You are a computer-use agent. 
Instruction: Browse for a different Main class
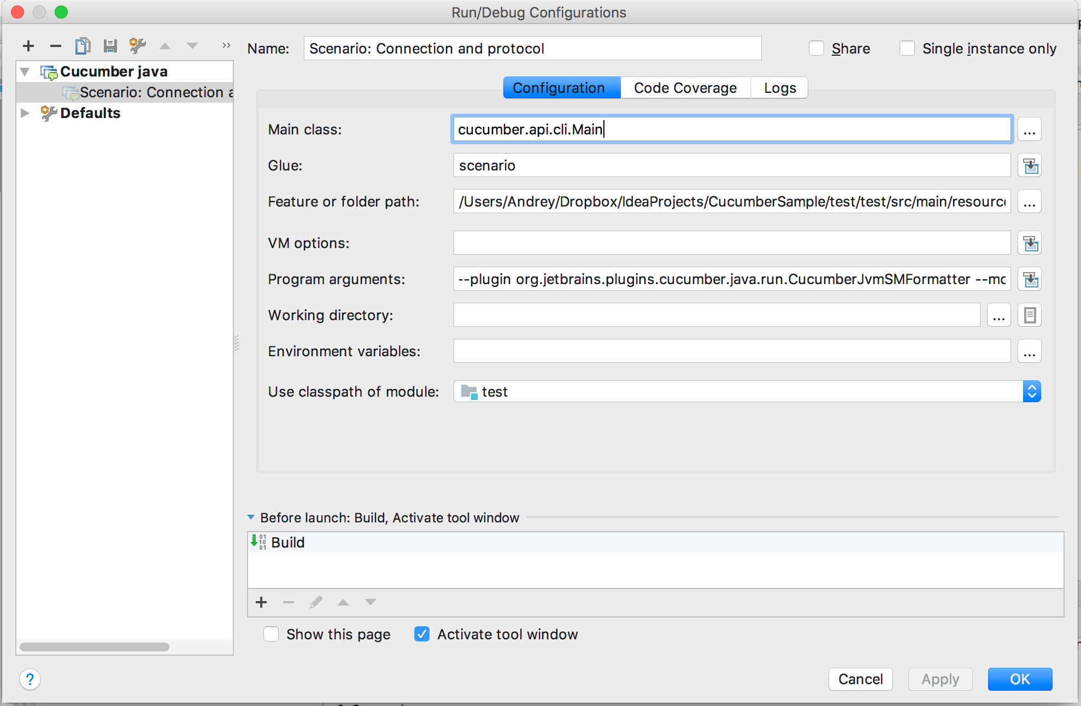coord(1029,129)
